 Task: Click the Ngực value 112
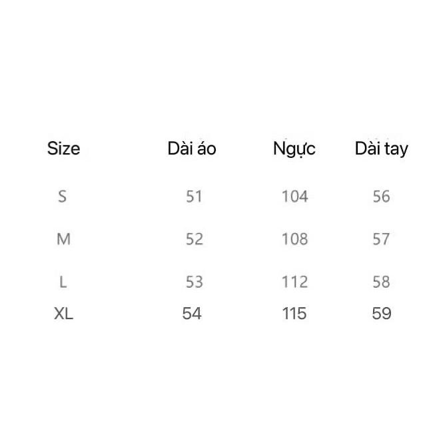294,282
